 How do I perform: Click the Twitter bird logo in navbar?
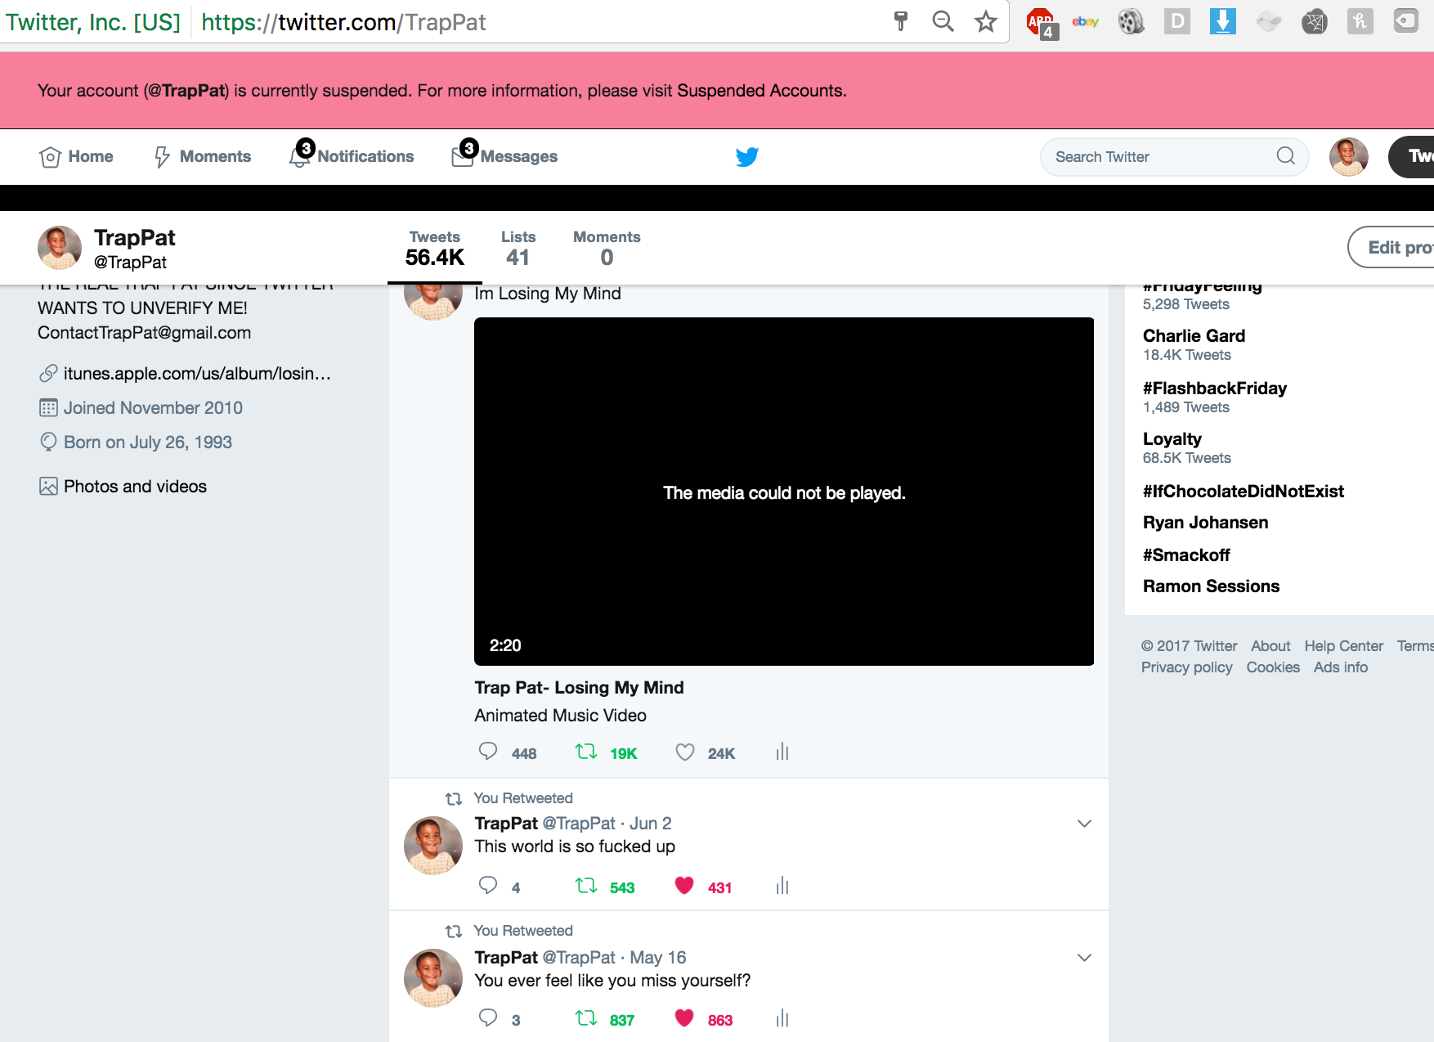(747, 156)
